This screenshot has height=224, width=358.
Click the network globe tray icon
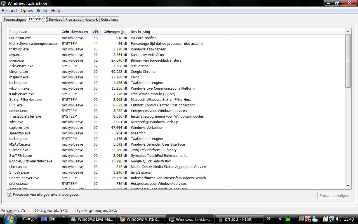coord(332,219)
